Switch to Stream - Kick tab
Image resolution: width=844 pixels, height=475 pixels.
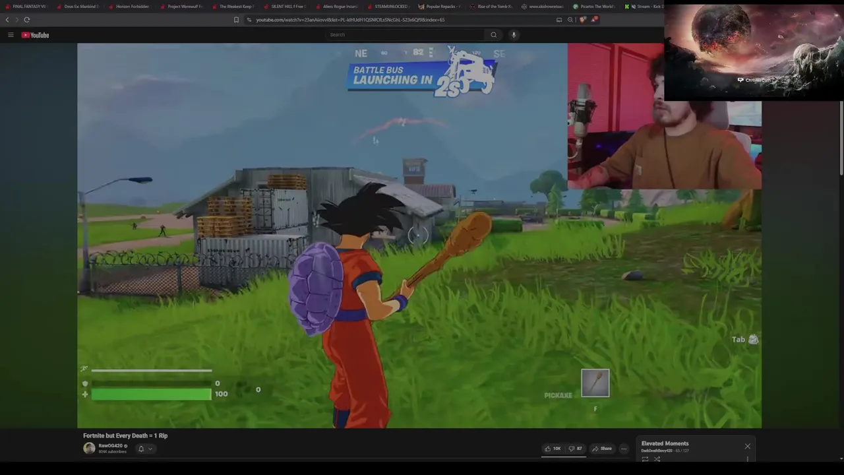(x=644, y=7)
